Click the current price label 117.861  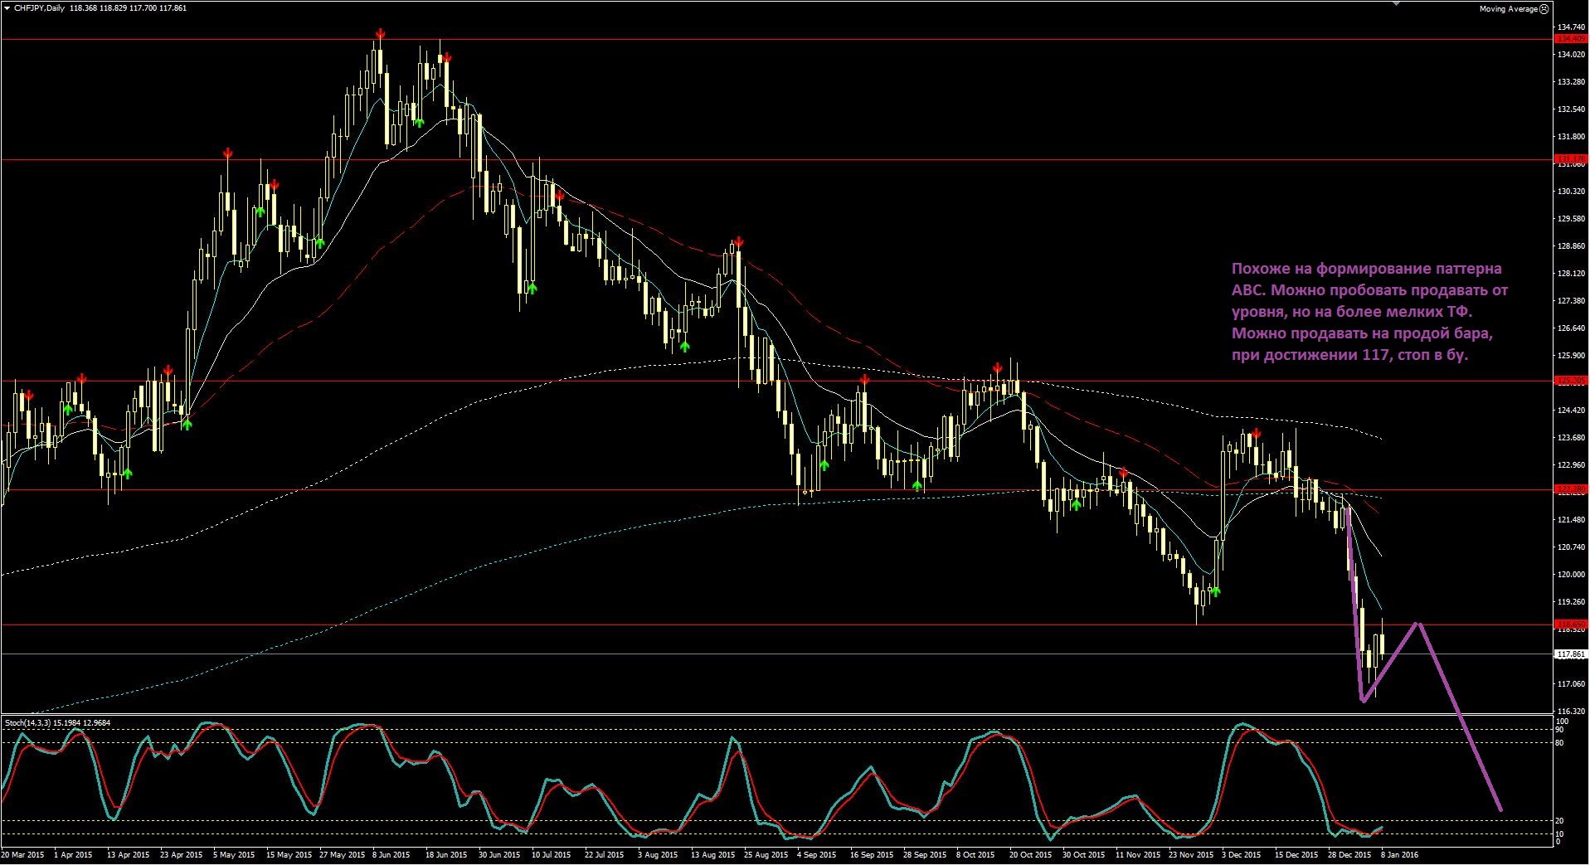pos(1571,654)
